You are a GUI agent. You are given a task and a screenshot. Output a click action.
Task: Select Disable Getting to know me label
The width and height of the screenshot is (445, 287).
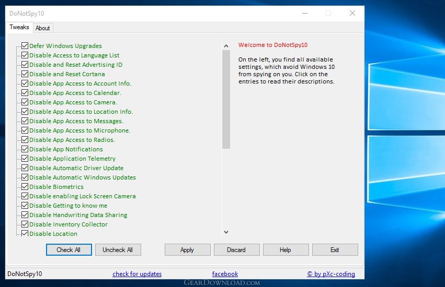(x=69, y=206)
